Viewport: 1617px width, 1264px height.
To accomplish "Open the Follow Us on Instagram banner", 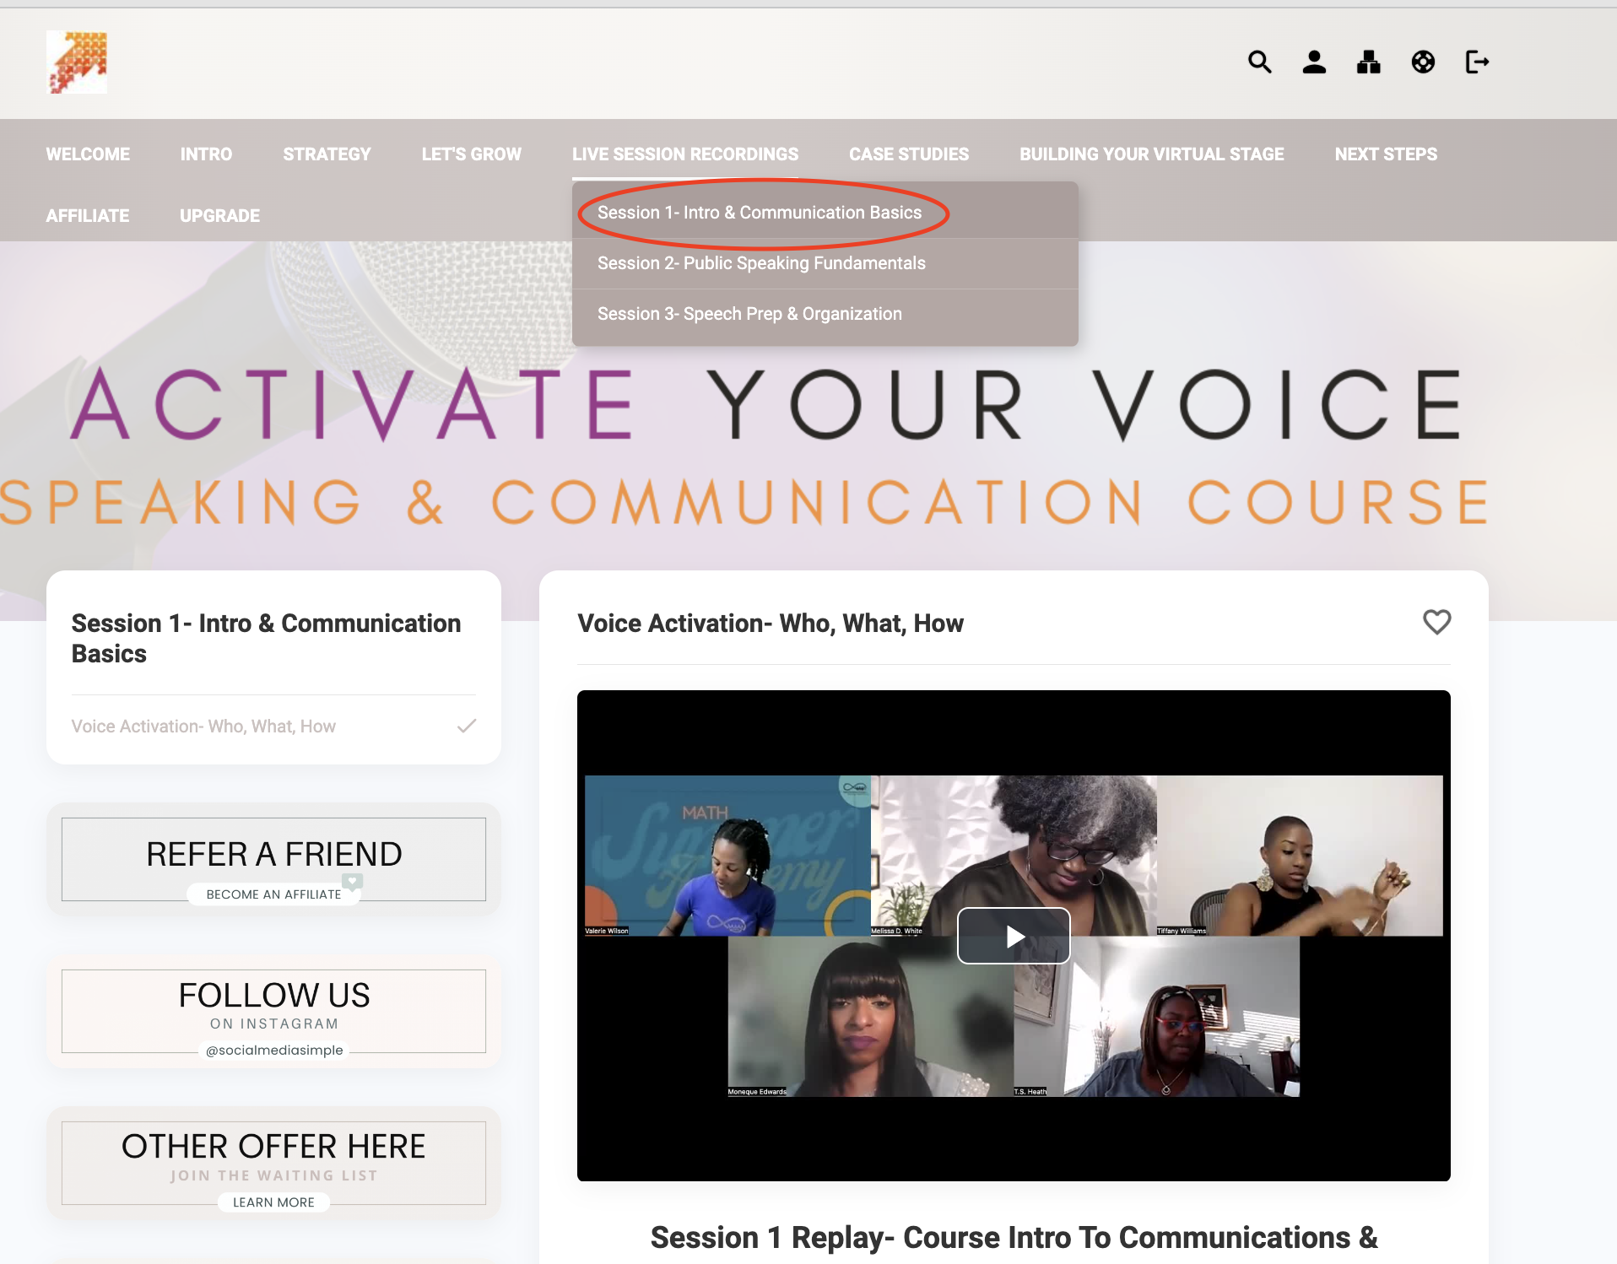I will click(273, 1011).
